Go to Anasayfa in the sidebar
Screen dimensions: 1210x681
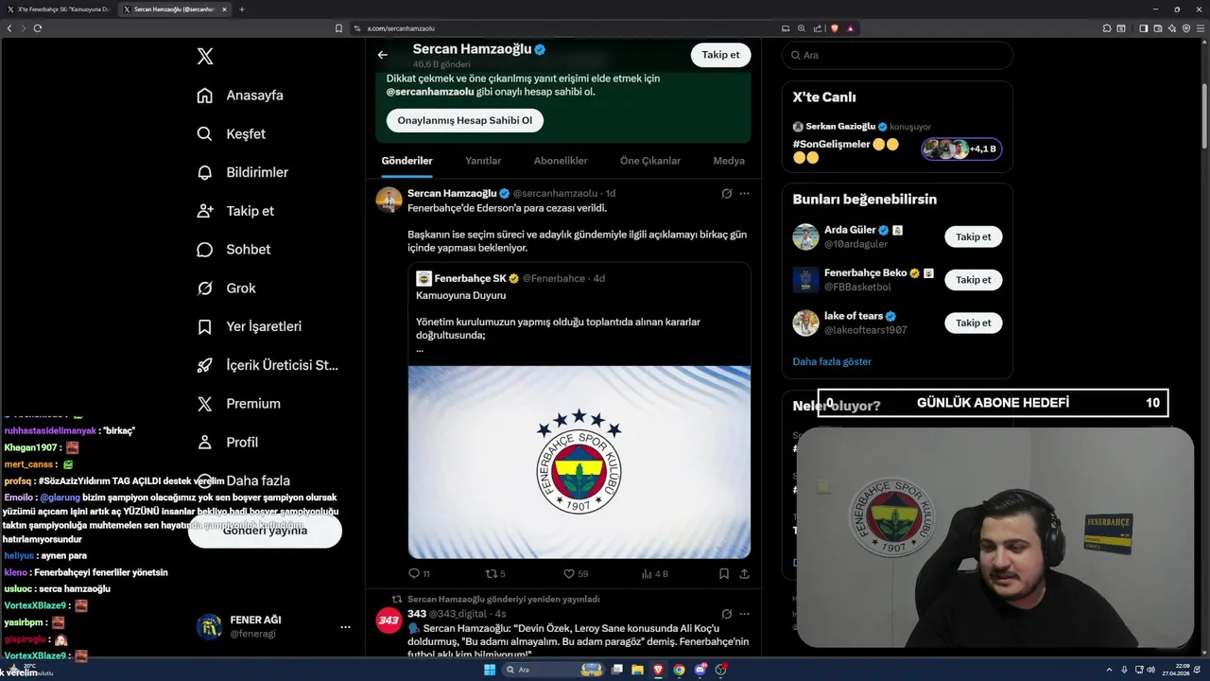click(x=240, y=96)
